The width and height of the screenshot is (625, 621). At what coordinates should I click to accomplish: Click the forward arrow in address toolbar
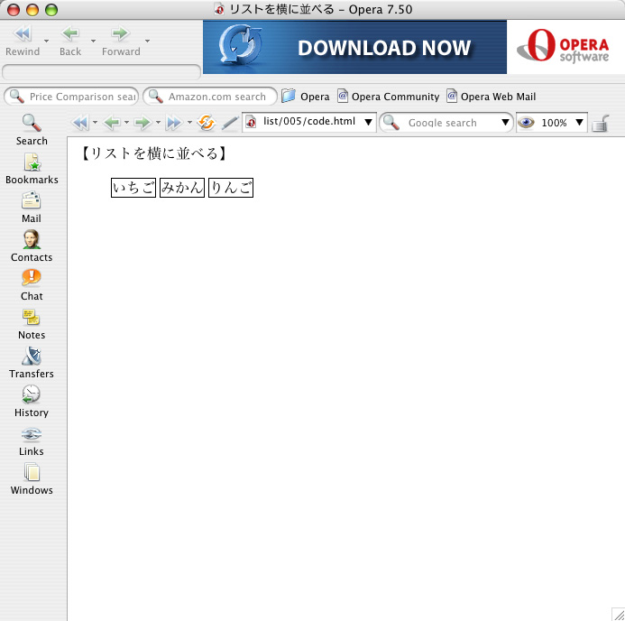(x=143, y=123)
